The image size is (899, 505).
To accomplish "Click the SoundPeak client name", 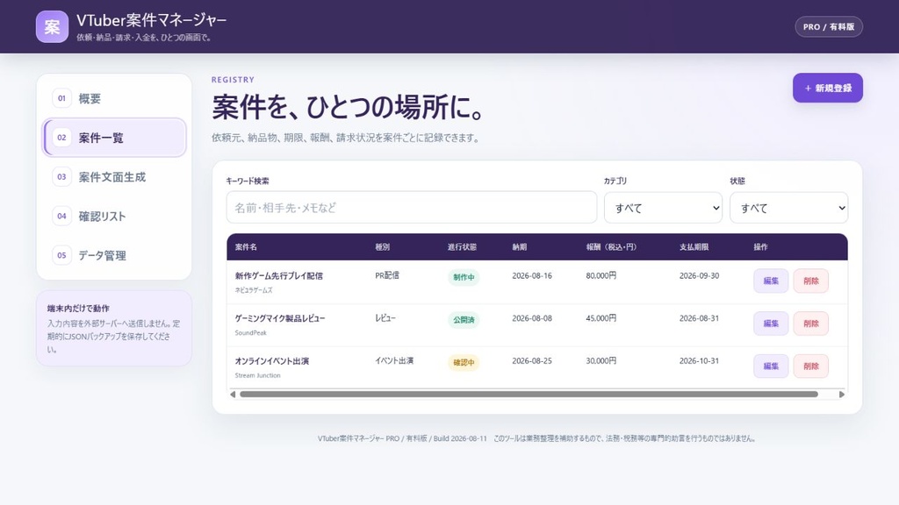I will [x=250, y=332].
